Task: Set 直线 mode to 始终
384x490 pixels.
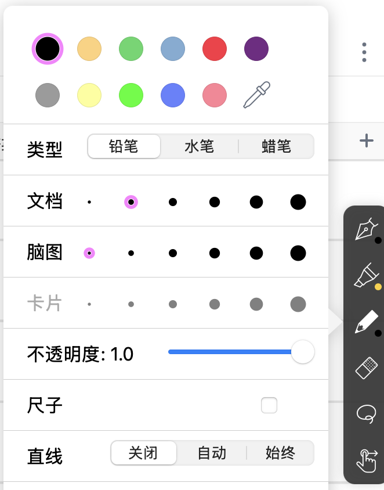Action: coord(280,454)
